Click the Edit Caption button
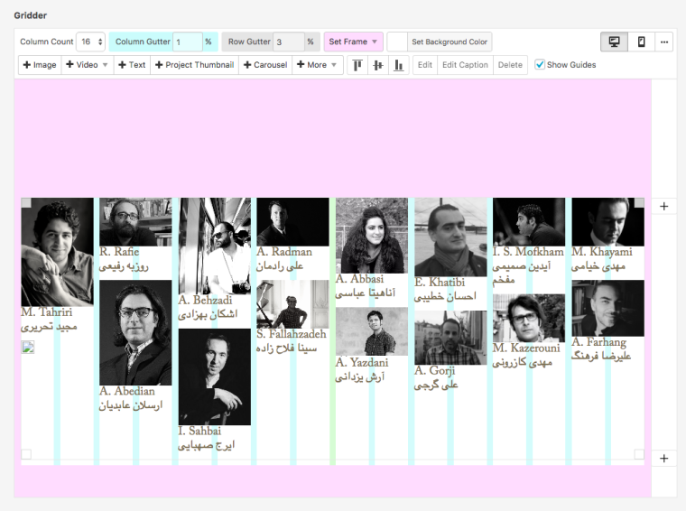The width and height of the screenshot is (686, 511). 465,65
